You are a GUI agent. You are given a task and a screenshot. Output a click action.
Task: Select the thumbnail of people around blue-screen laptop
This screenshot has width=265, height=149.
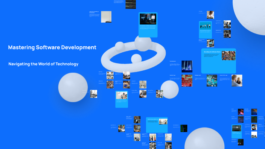[126, 84]
